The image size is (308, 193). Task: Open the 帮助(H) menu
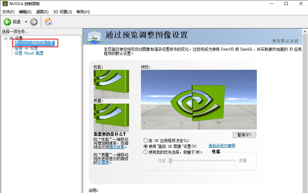[x=83, y=12]
